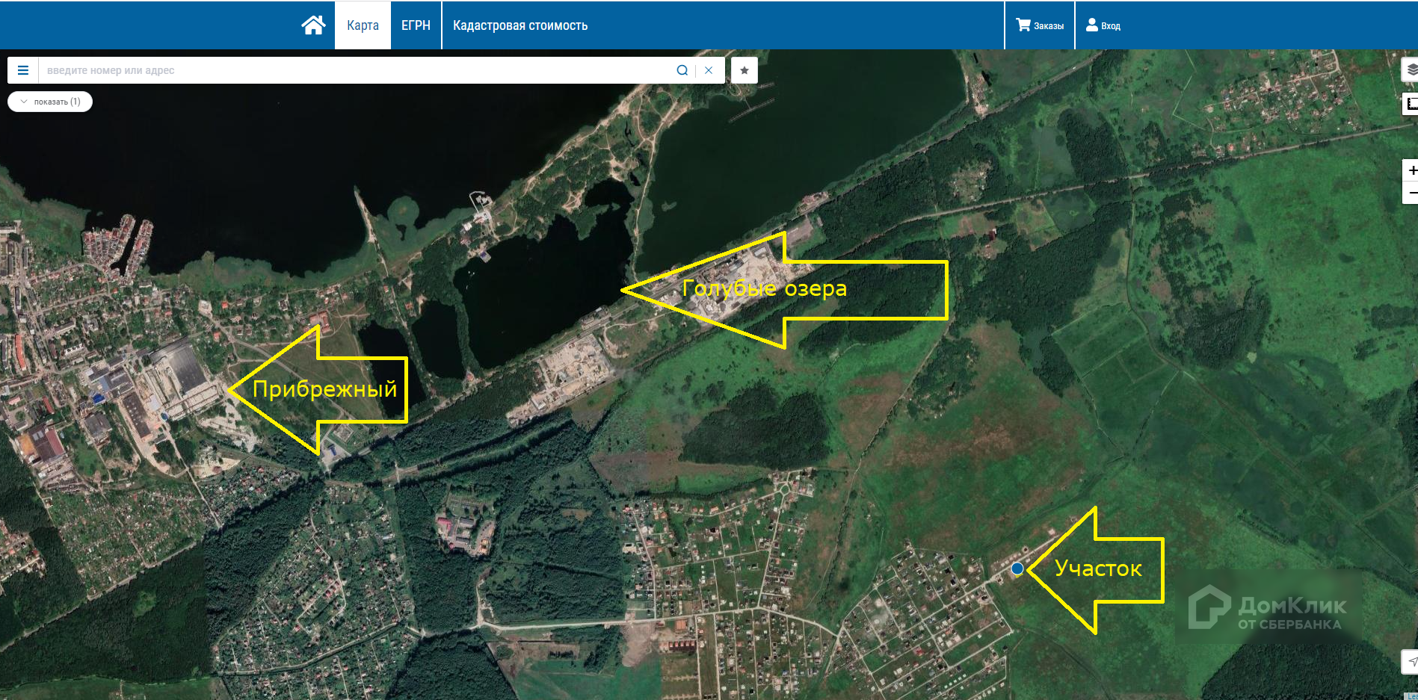Image resolution: width=1418 pixels, height=700 pixels.
Task: Zoom out the map with minus button
Action: (x=1411, y=193)
